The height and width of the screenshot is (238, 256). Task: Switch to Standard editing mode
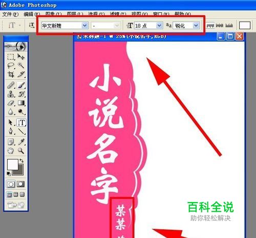click(x=11, y=184)
